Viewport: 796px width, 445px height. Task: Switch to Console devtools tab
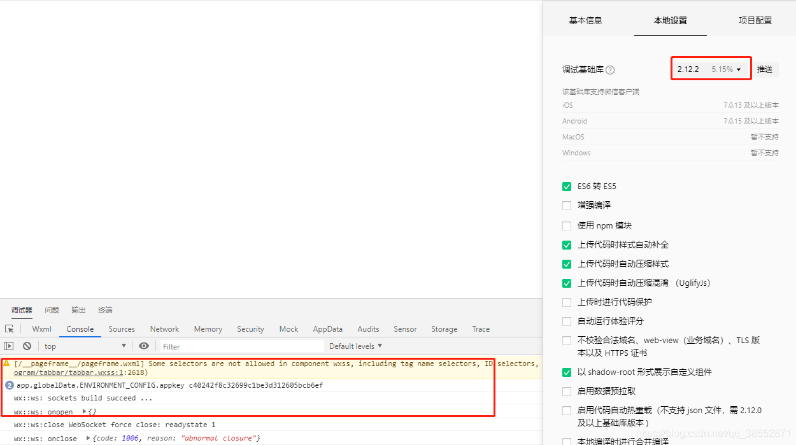point(80,329)
